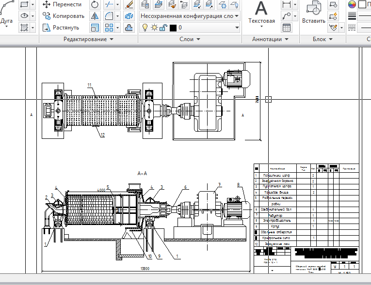371x285 pixels.
Task: Click the Freeze Layer icon
Action: point(222,4)
